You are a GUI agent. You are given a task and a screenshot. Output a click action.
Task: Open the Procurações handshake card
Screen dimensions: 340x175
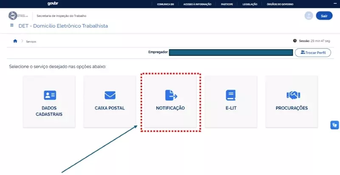291,101
